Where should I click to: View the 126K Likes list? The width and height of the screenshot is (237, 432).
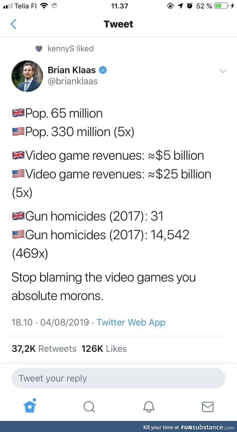(104, 349)
